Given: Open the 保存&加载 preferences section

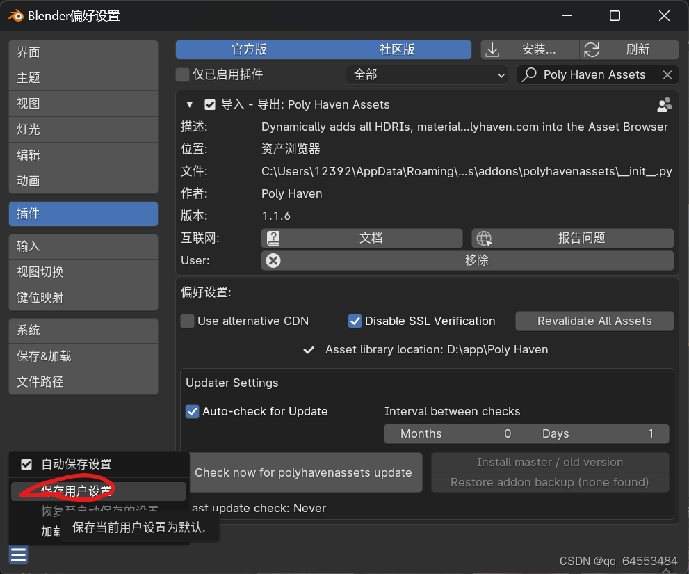Looking at the screenshot, I should pyautogui.click(x=83, y=356).
